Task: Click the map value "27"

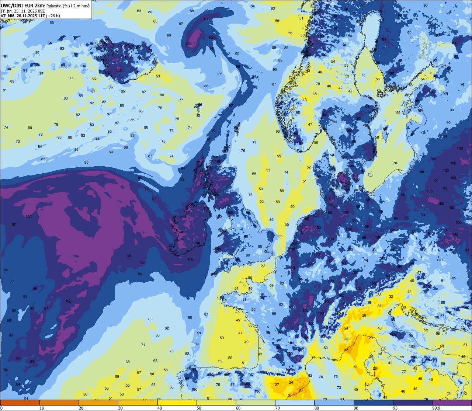Action: tap(277, 385)
